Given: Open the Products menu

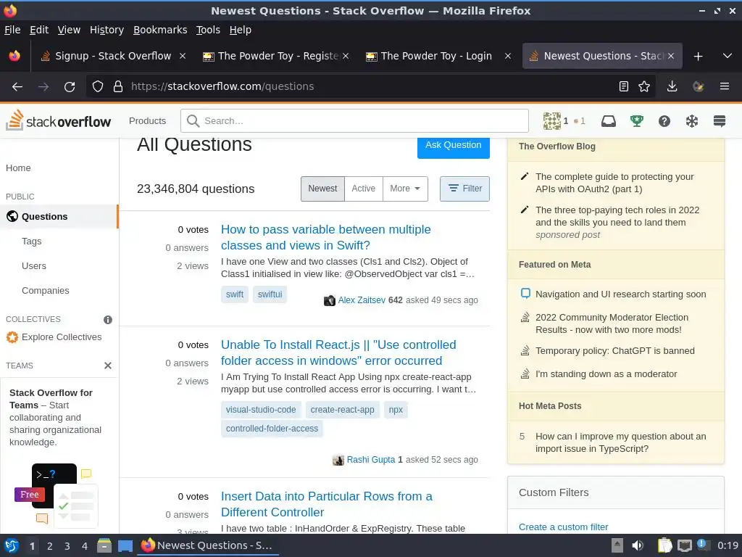Looking at the screenshot, I should point(147,121).
